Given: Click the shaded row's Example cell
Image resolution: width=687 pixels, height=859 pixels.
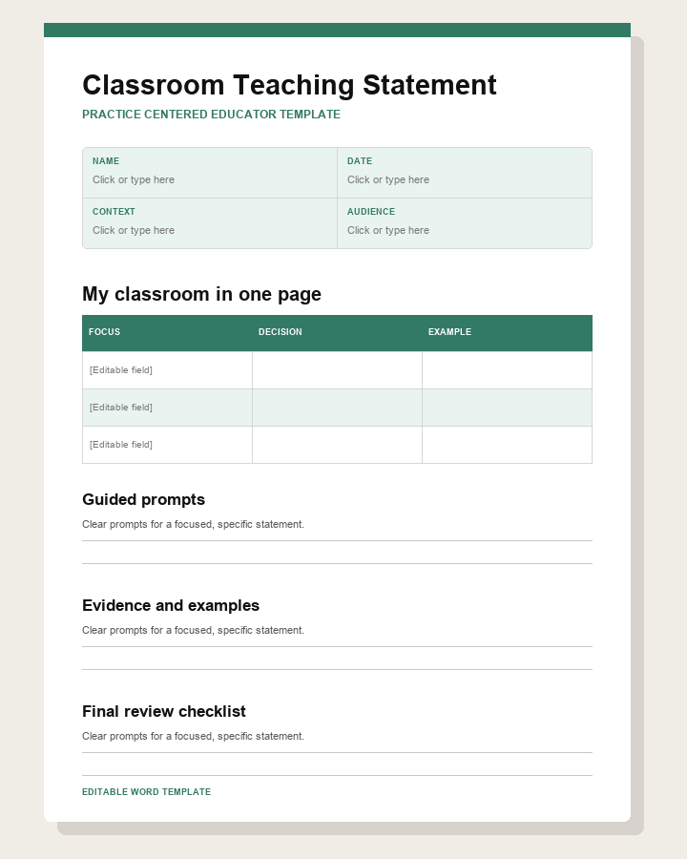Looking at the screenshot, I should (507, 408).
